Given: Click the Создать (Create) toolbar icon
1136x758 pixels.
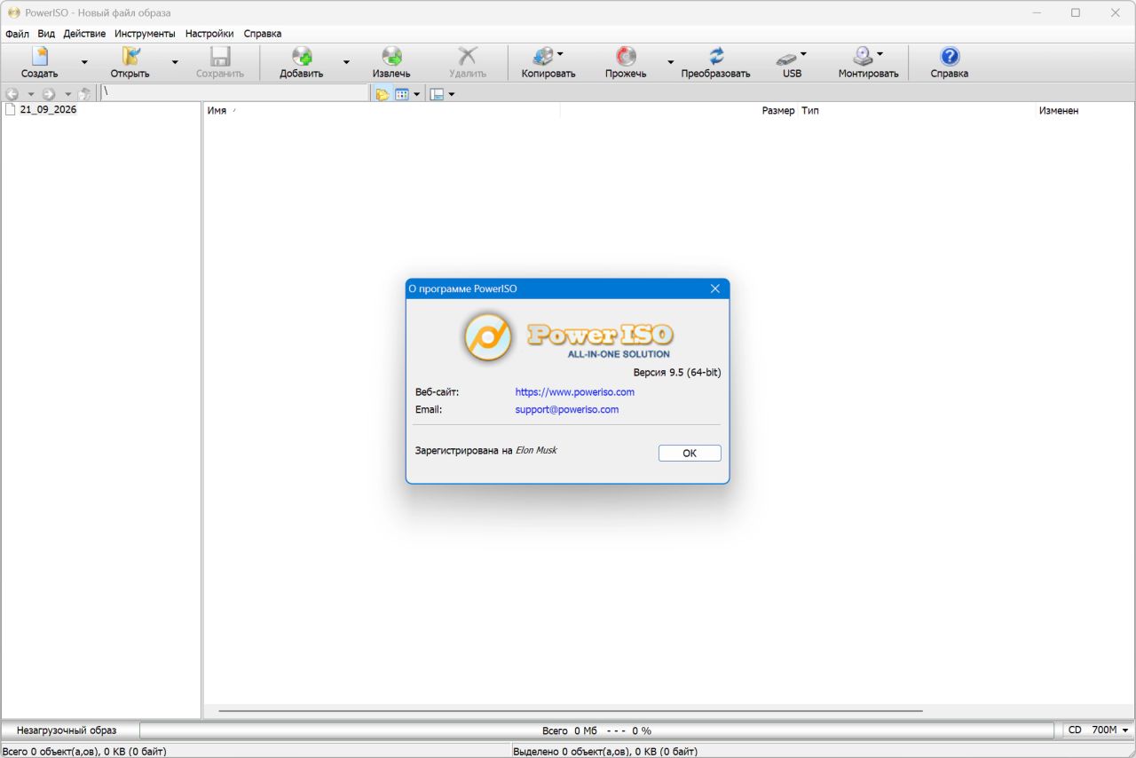Looking at the screenshot, I should point(39,57).
